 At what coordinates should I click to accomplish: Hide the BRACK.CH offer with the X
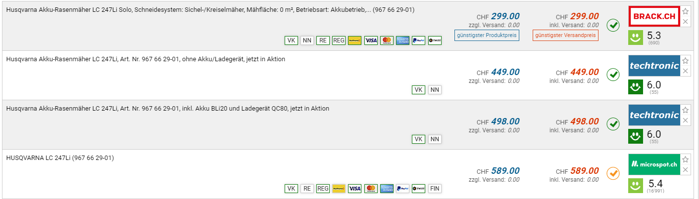pos(685,21)
